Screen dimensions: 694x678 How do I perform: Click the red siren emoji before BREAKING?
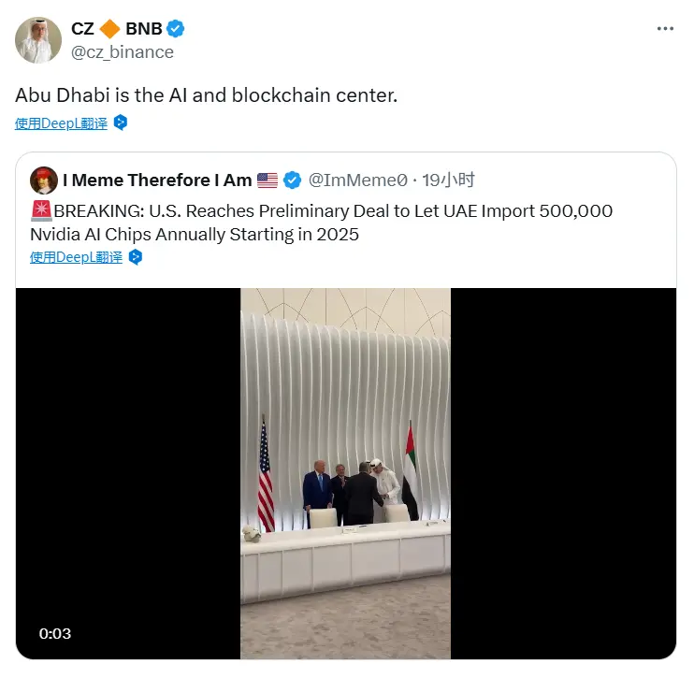[41, 210]
